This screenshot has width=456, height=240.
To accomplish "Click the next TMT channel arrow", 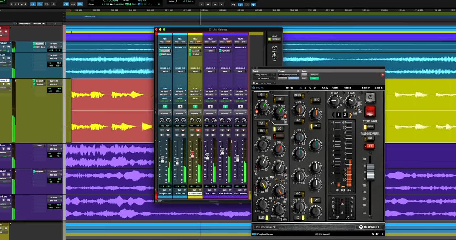I will 351,115.
